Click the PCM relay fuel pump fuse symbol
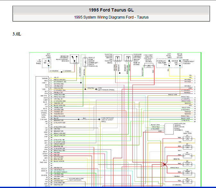Viewport: 216px width, 188px height. 169,63
